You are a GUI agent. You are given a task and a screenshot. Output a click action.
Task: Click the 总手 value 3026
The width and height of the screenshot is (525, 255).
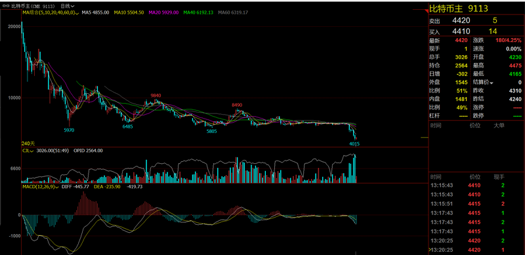pos(461,57)
